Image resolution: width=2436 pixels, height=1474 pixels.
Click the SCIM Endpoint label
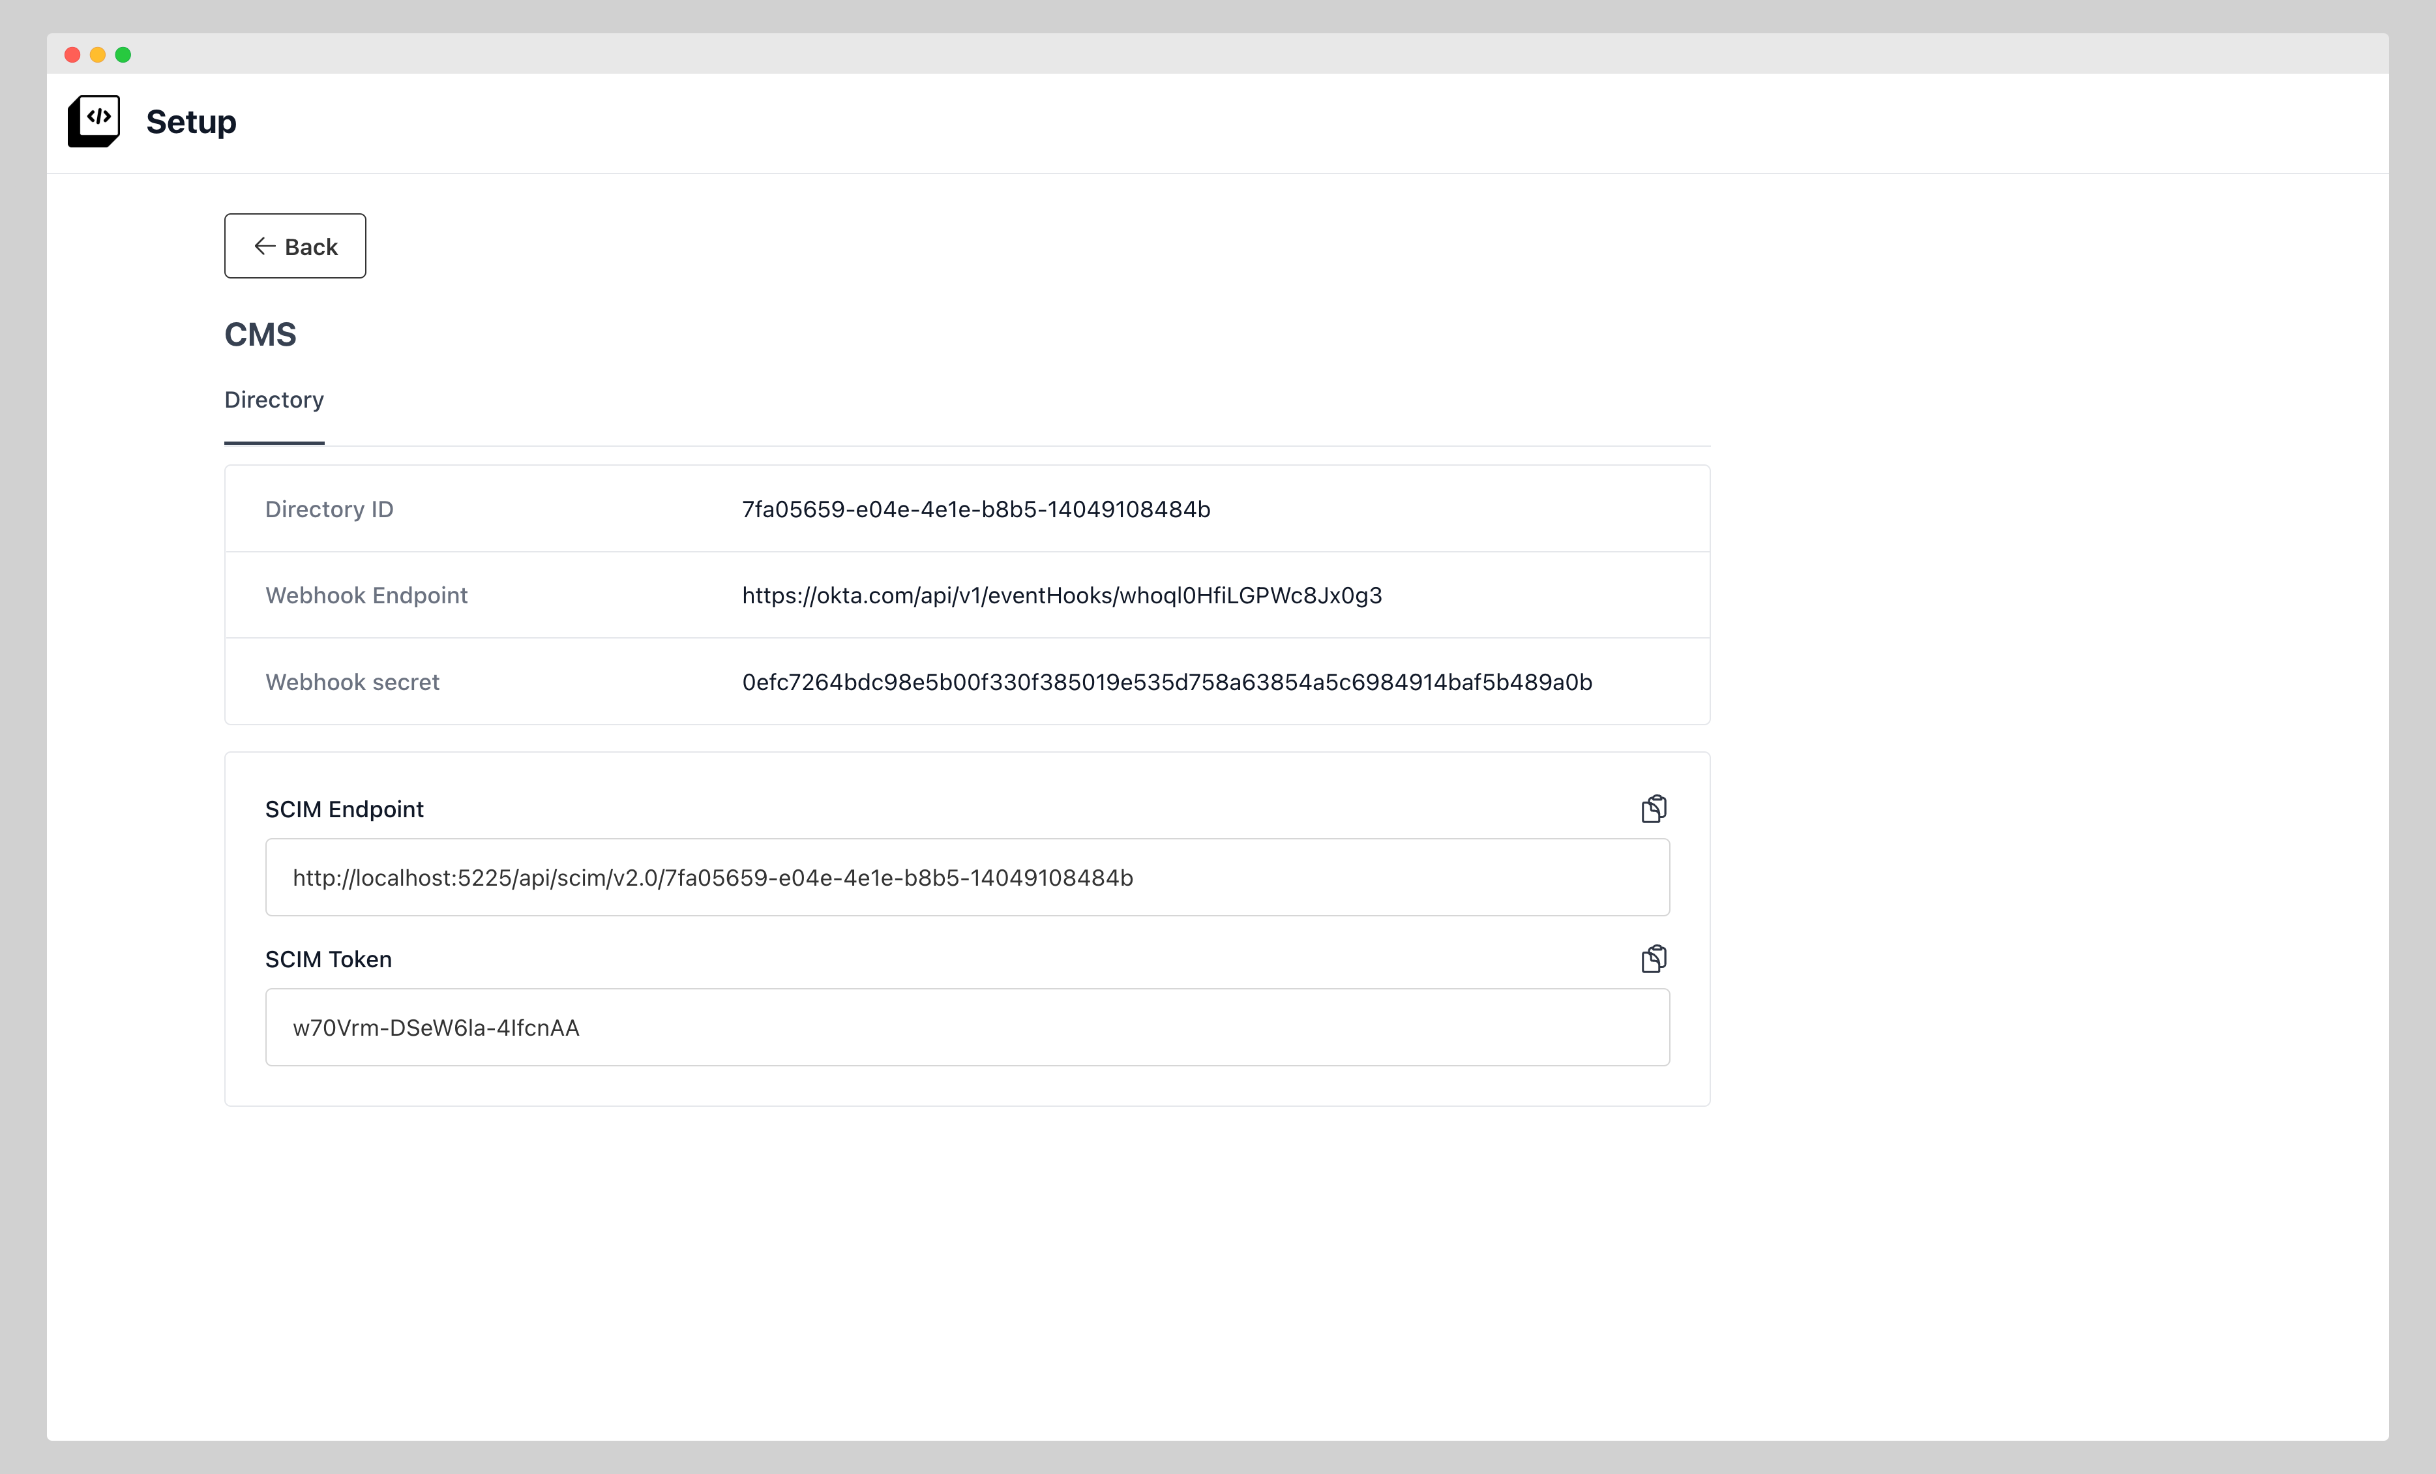click(344, 809)
